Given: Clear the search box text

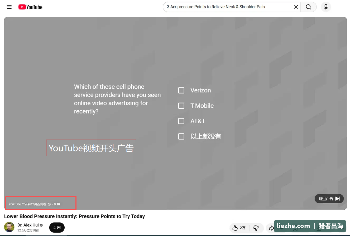Looking at the screenshot, I should pyautogui.click(x=296, y=7).
